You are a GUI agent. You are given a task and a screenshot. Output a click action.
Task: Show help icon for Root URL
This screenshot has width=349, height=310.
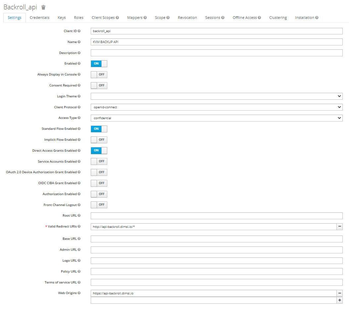[x=79, y=216]
